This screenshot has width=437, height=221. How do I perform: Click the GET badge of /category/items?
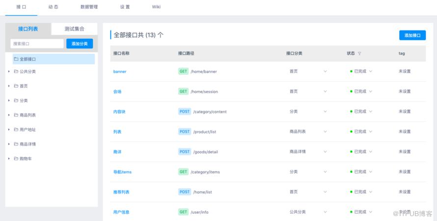[x=183, y=172]
